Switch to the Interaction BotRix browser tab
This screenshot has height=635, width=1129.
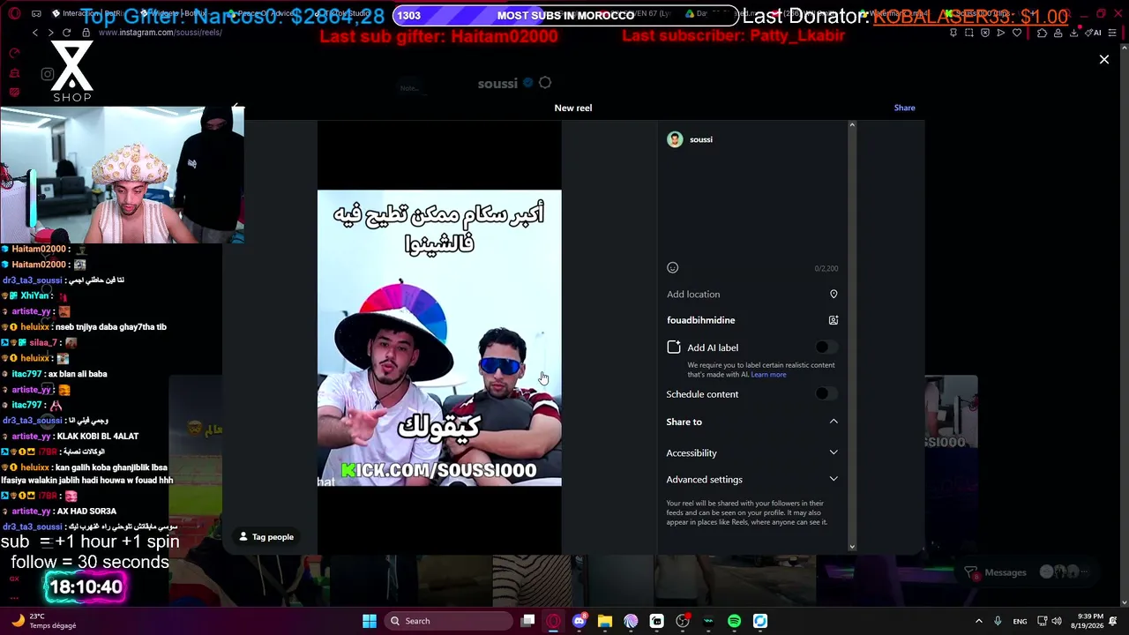click(88, 14)
